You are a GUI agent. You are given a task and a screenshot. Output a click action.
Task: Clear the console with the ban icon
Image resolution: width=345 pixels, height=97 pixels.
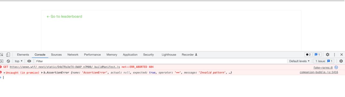[x=8, y=61]
